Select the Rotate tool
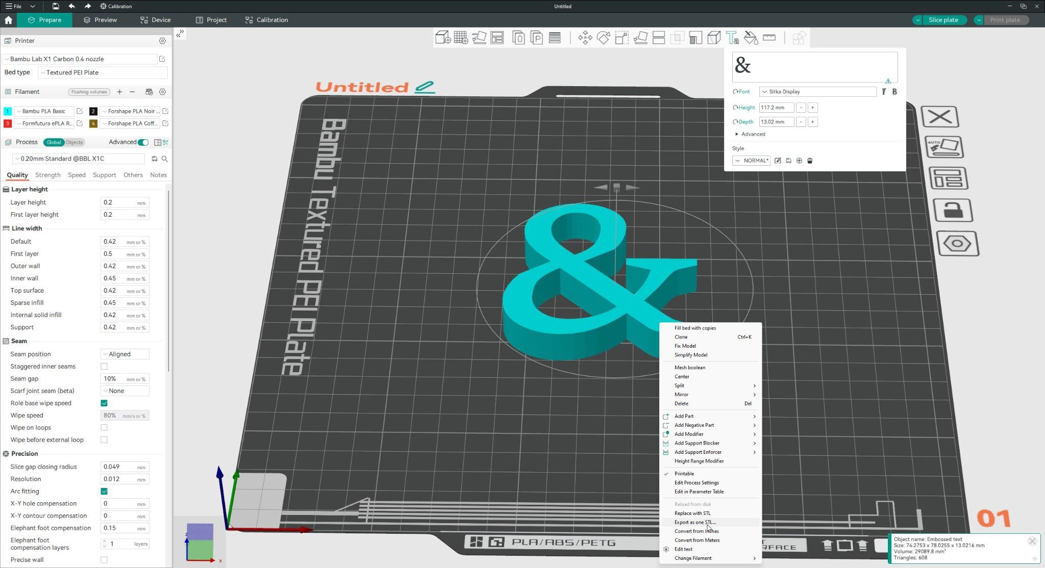Image resolution: width=1045 pixels, height=568 pixels. (x=603, y=38)
